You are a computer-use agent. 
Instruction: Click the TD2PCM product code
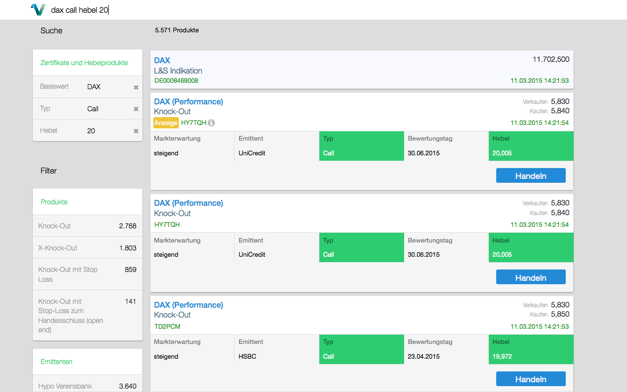tap(167, 326)
